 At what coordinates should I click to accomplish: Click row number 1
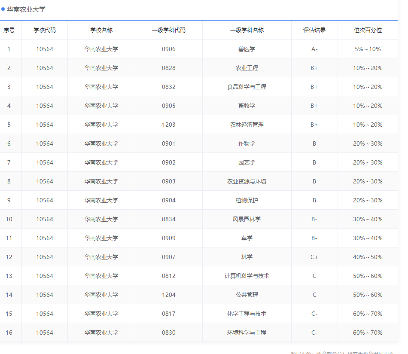tap(9, 49)
